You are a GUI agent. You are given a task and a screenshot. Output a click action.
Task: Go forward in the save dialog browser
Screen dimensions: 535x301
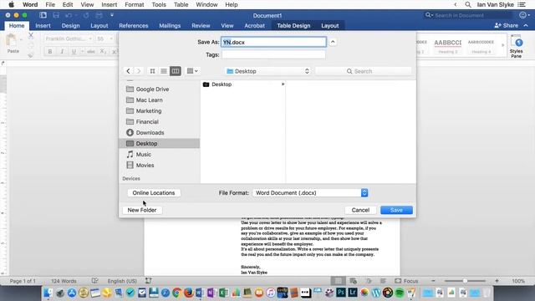(x=139, y=71)
